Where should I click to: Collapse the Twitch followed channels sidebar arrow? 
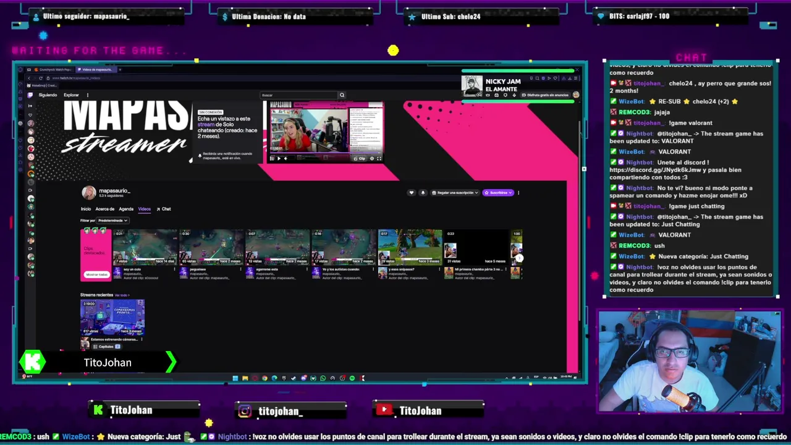[30, 106]
